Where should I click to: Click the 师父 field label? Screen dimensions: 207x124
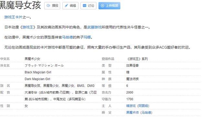click(106, 112)
